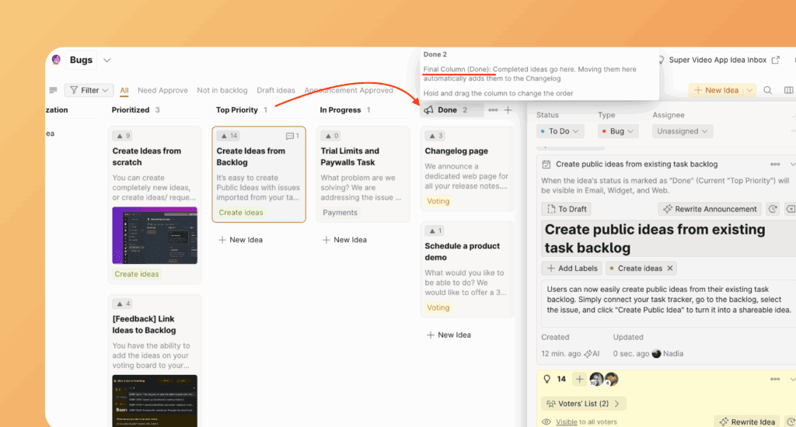This screenshot has height=427, width=796.
Task: Click the plus button next to 14 votes
Action: coord(579,379)
